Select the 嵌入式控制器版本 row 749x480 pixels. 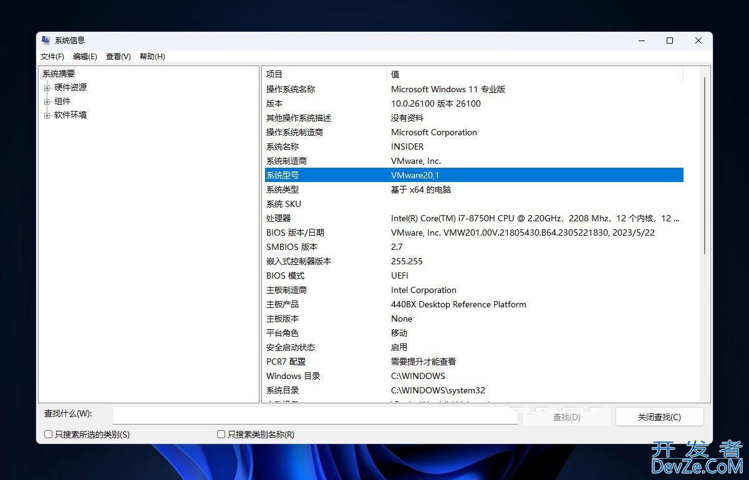(473, 261)
